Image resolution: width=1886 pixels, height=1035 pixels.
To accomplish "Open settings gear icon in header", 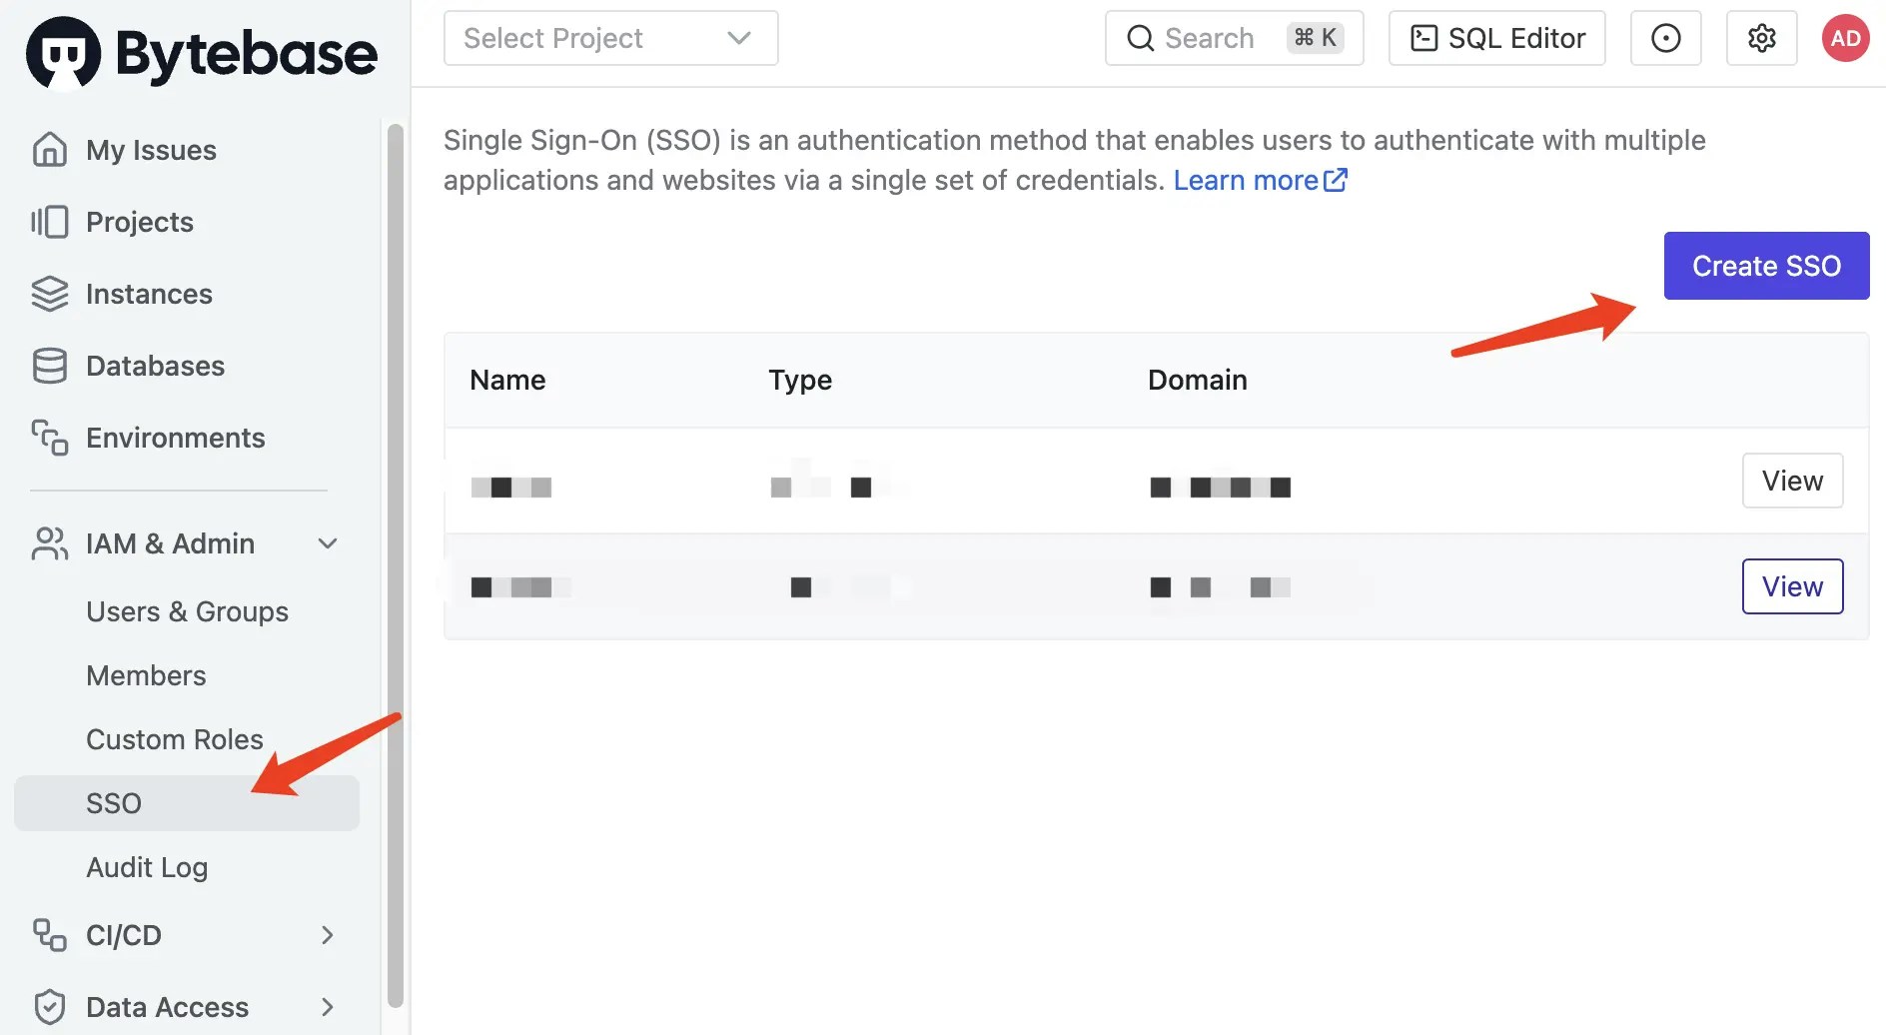I will [1761, 38].
